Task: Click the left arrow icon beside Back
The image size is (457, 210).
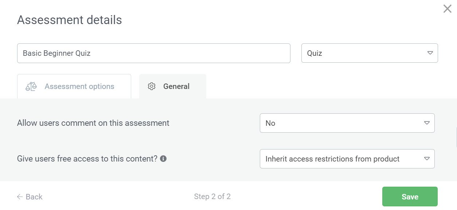Action: [20, 197]
